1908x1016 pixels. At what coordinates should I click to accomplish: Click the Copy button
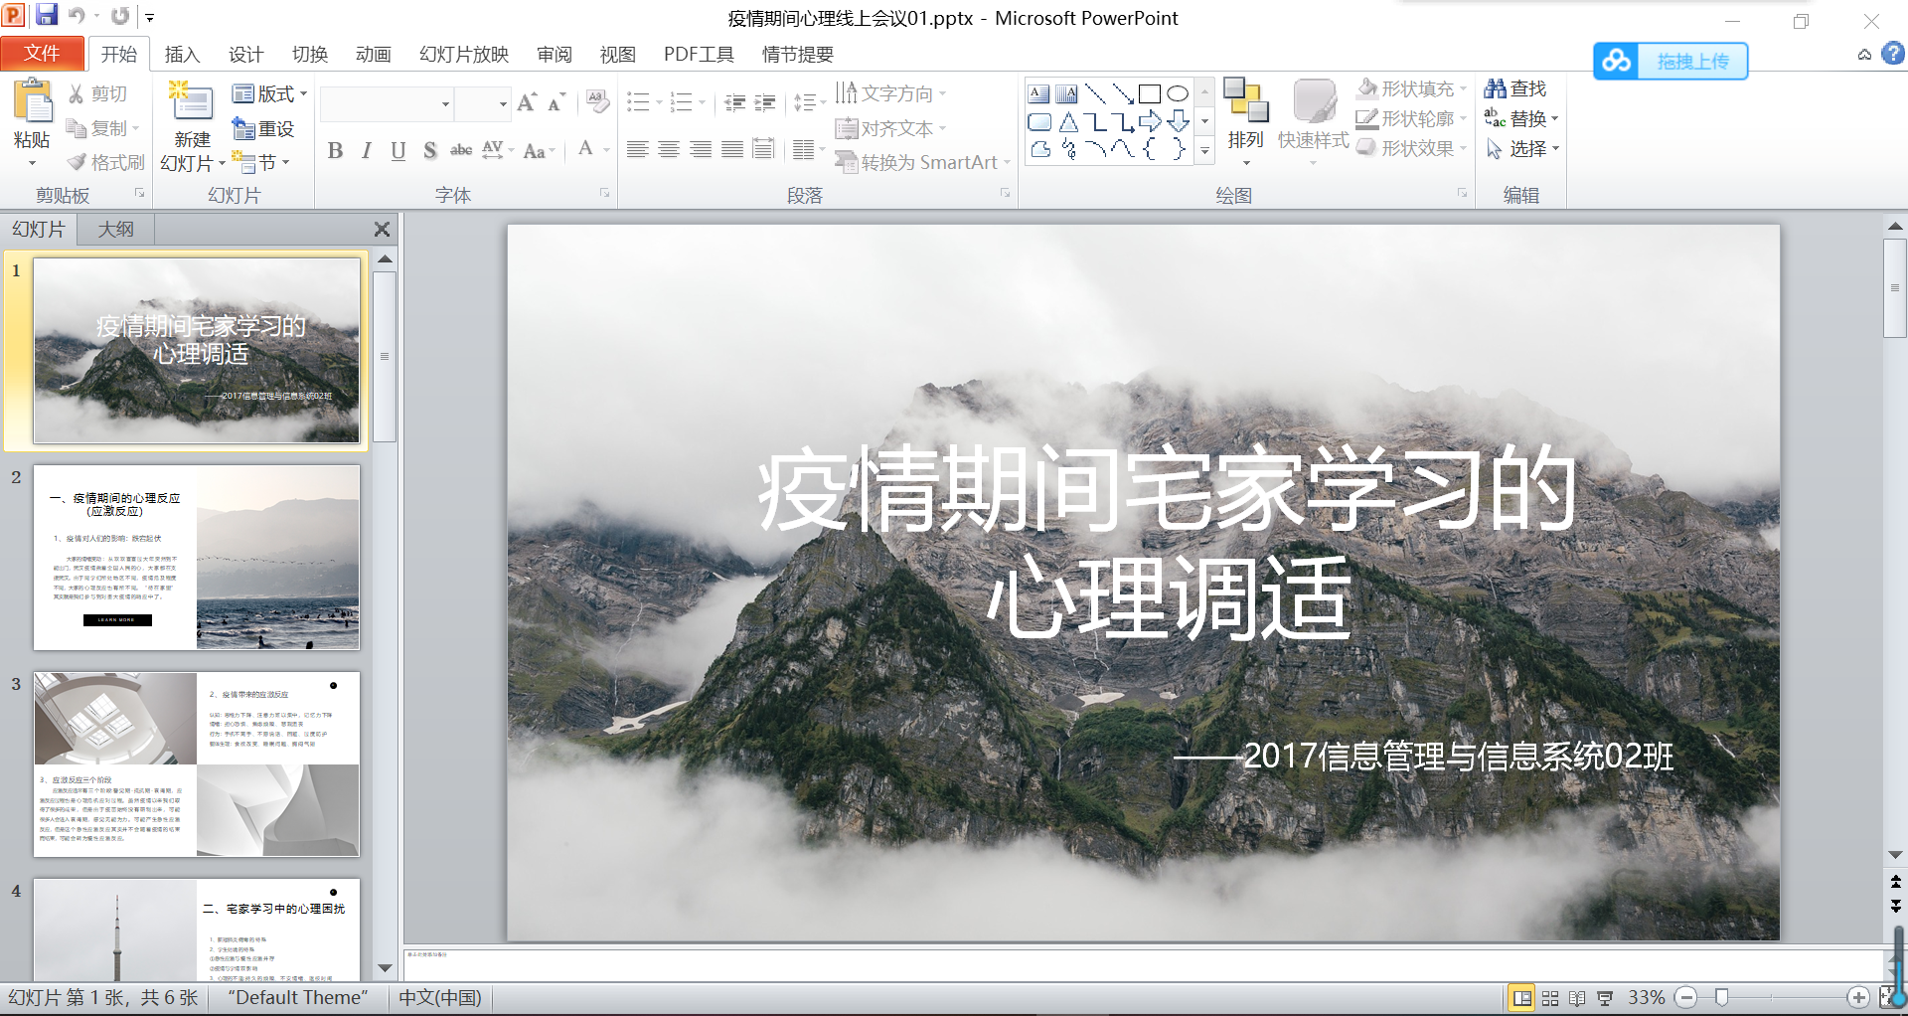102,128
